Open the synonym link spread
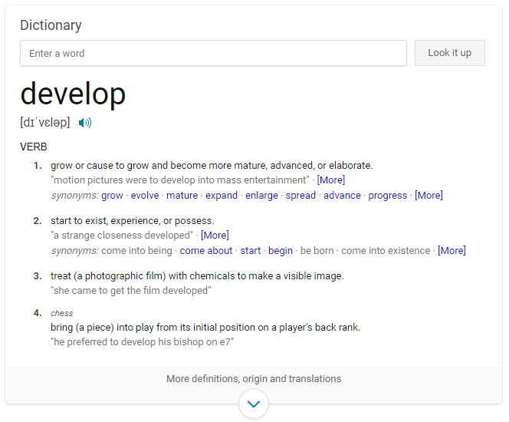The image size is (509, 422). pos(300,195)
